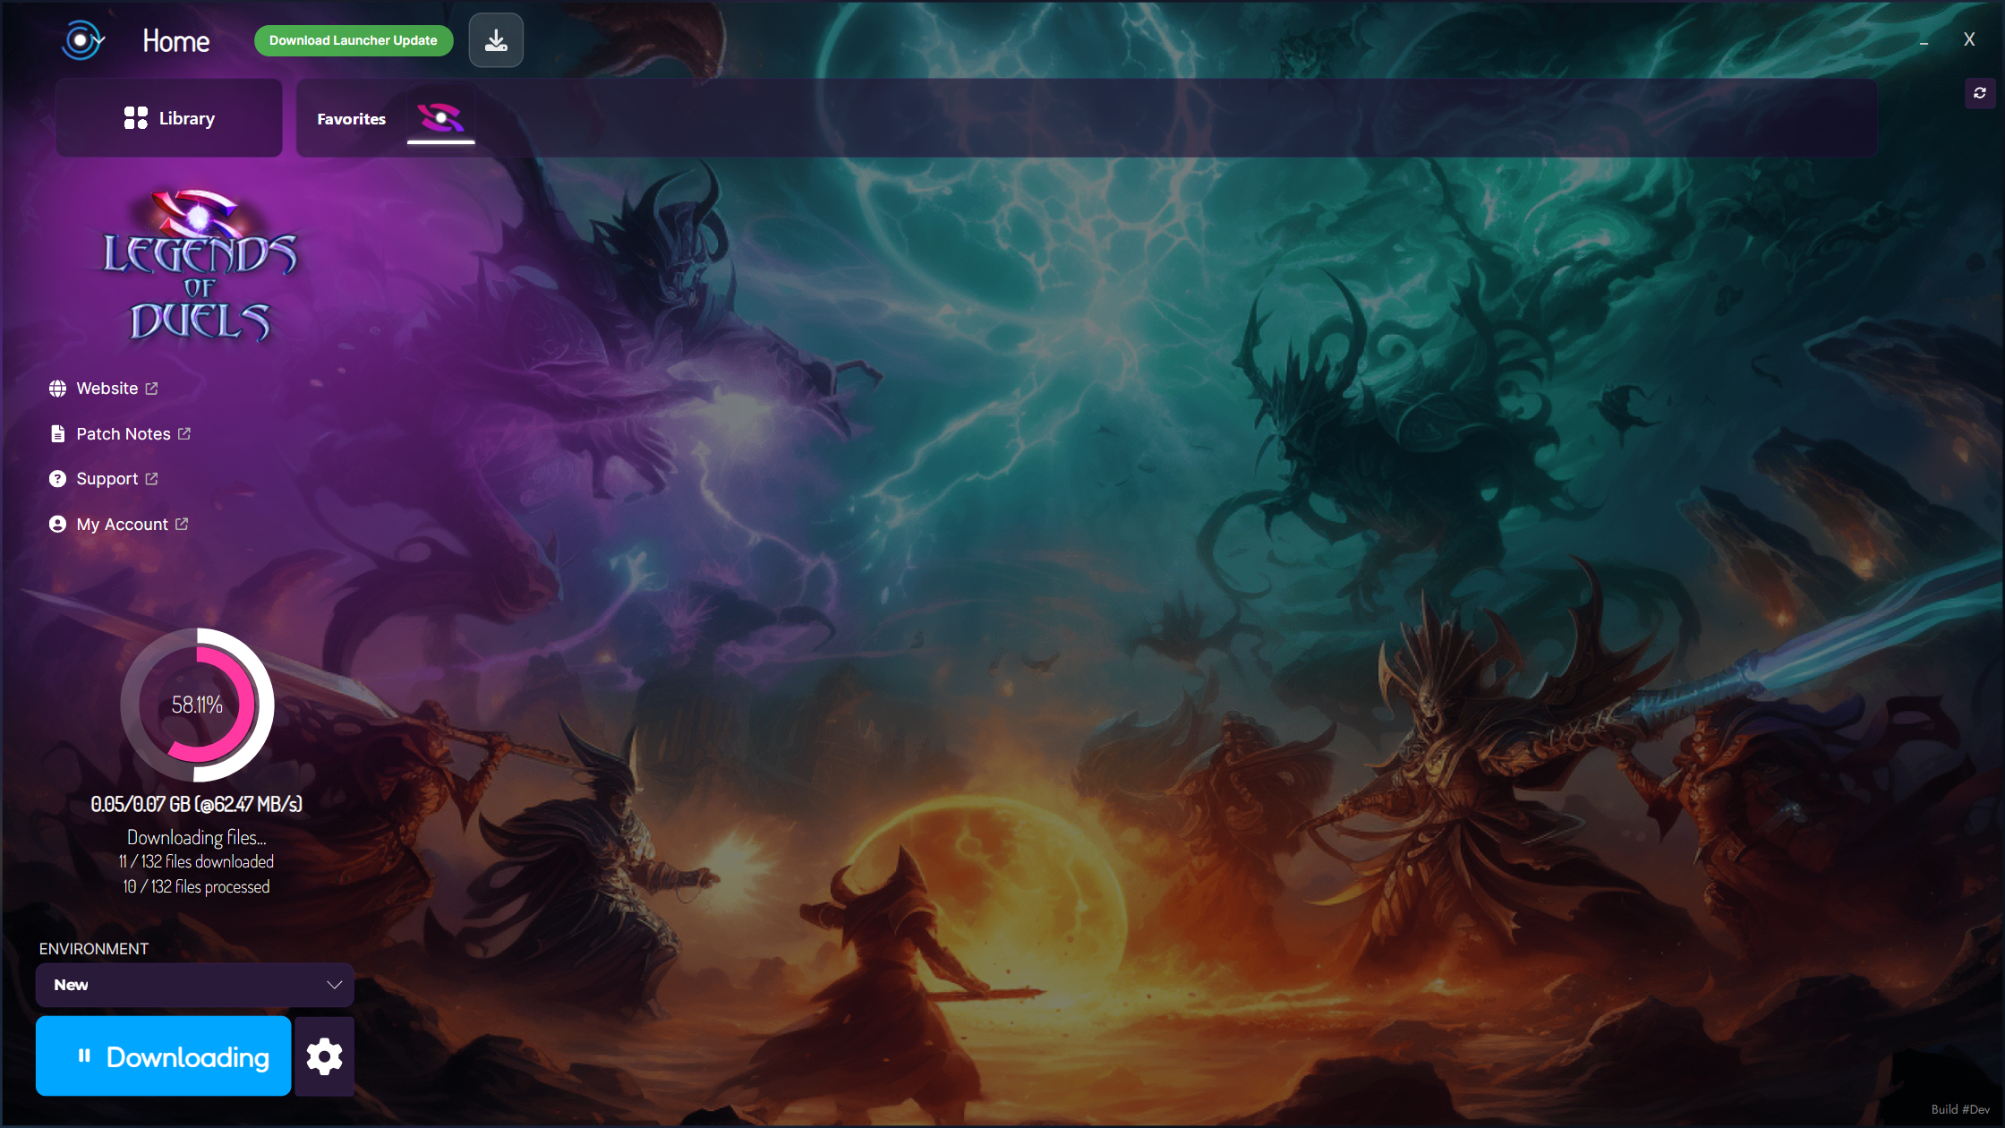Open game settings gear icon
This screenshot has width=2005, height=1128.
pos(324,1056)
